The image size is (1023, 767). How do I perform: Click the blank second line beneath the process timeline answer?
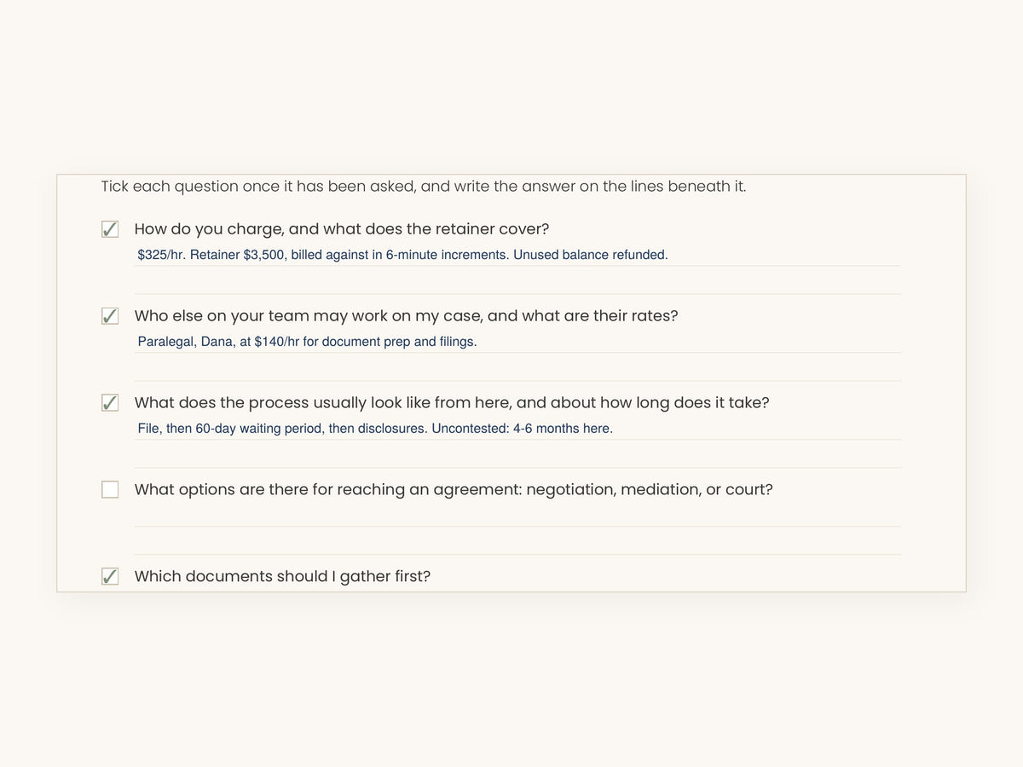(x=517, y=455)
